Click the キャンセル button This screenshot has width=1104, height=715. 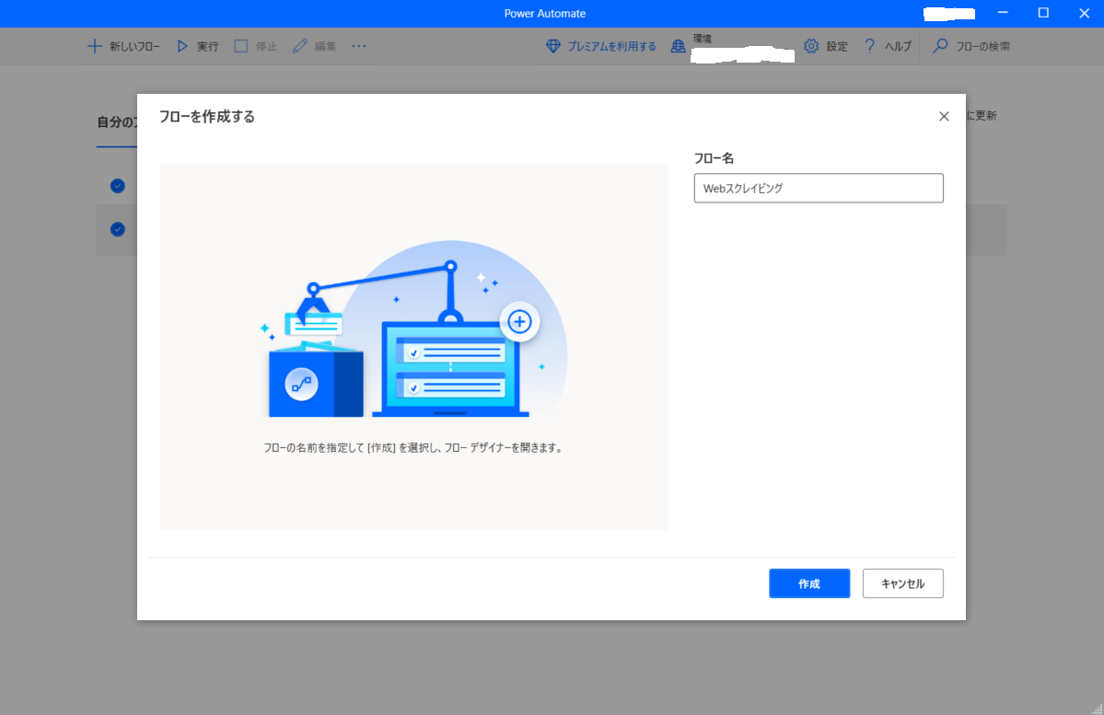pyautogui.click(x=902, y=583)
